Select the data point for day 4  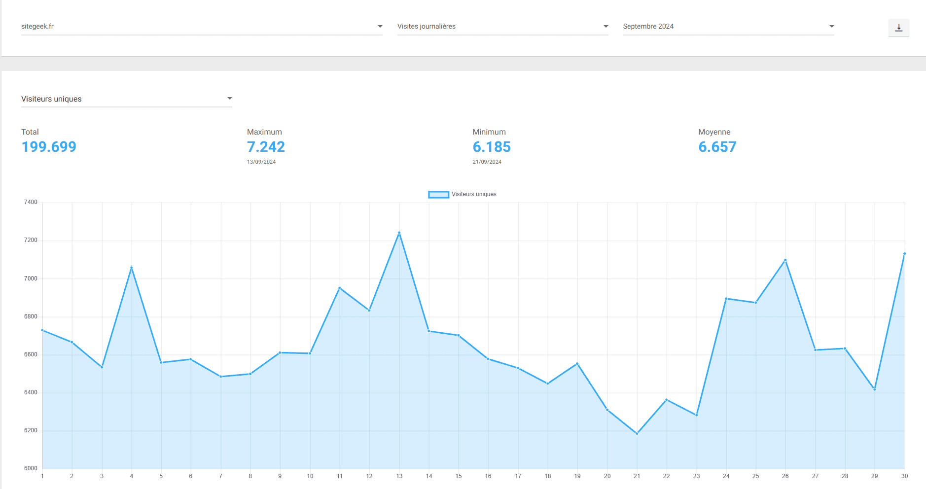coord(132,268)
